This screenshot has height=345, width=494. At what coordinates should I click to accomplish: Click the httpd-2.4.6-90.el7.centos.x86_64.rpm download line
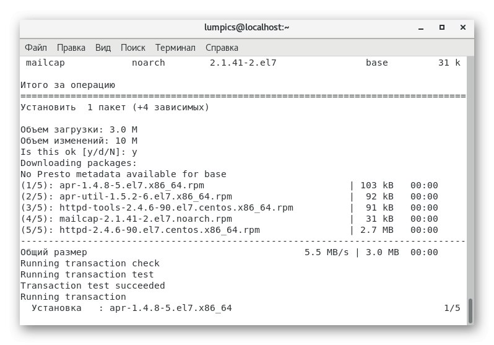(x=140, y=230)
